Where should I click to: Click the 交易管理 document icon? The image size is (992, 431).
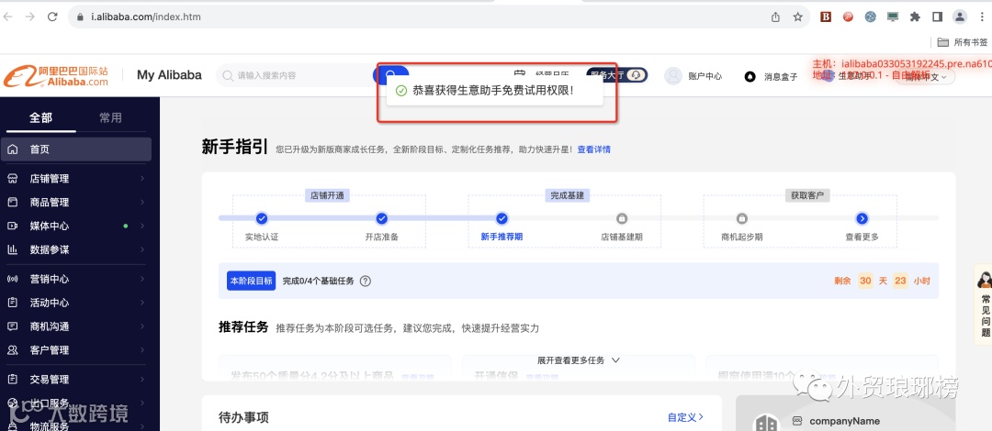click(x=12, y=379)
